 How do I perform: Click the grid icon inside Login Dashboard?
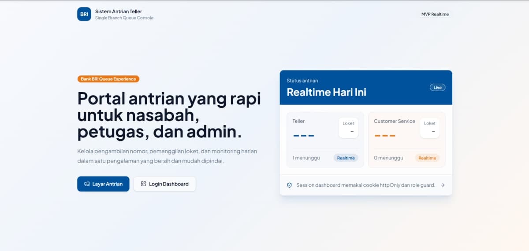pyautogui.click(x=143, y=184)
